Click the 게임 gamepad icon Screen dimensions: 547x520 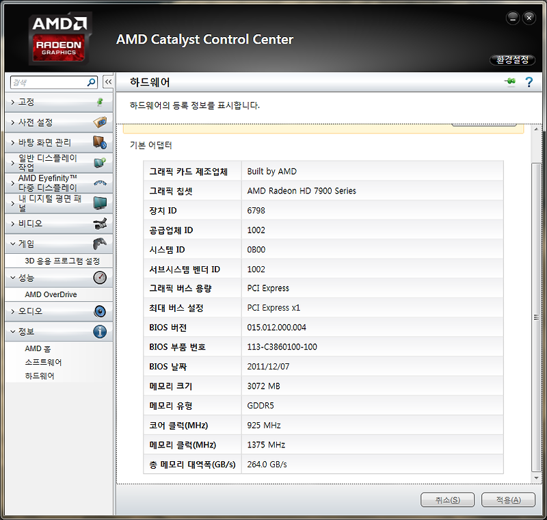100,244
